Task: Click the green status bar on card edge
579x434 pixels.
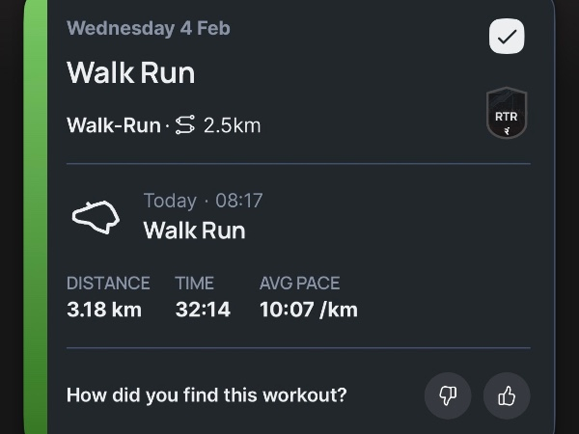Action: 35,217
